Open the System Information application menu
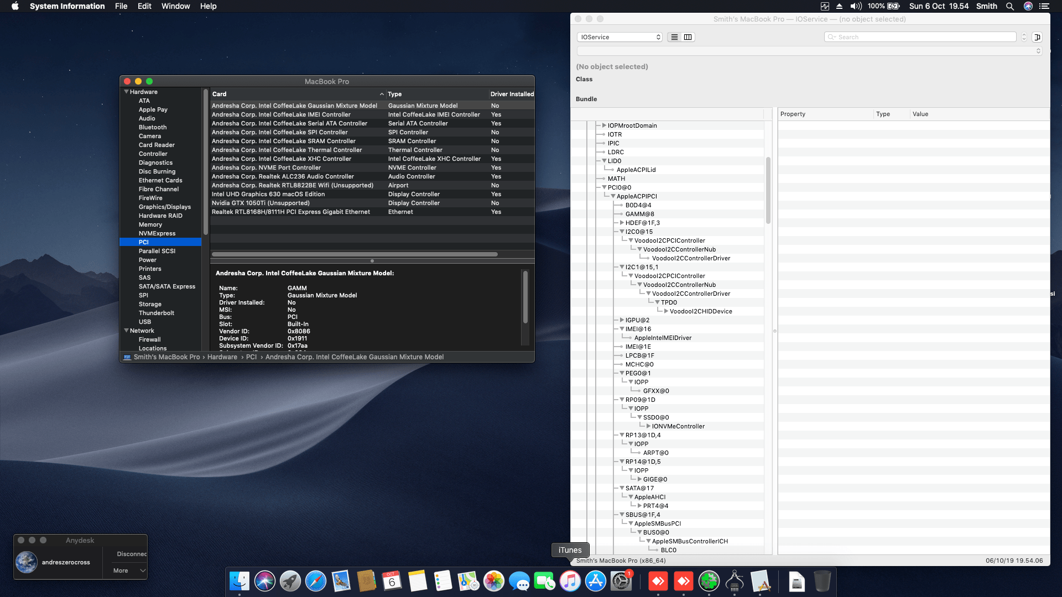 [x=67, y=6]
